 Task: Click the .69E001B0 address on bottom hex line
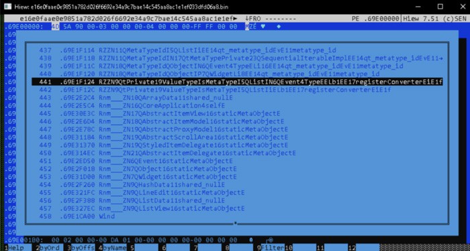click(23, 240)
